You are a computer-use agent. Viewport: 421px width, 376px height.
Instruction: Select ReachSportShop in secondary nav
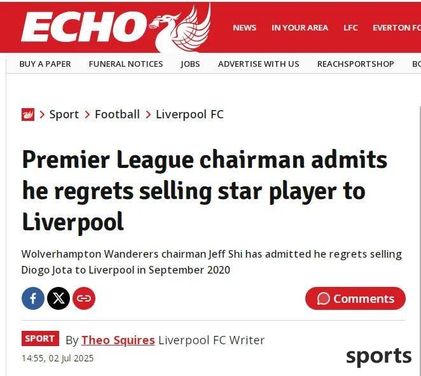pyautogui.click(x=355, y=64)
